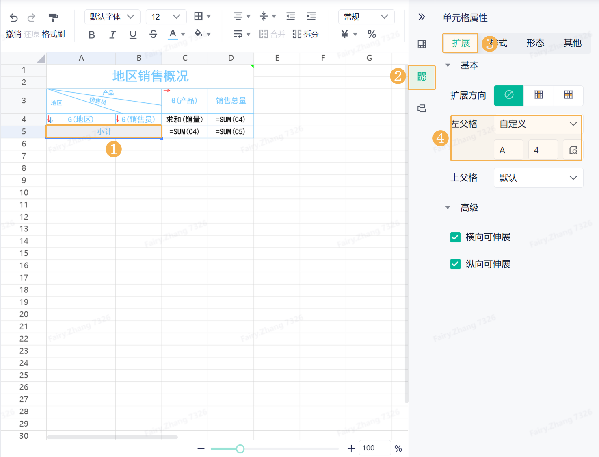Click the horizontal scrollbar of the sheet
This screenshot has width=599, height=457.
[112, 437]
